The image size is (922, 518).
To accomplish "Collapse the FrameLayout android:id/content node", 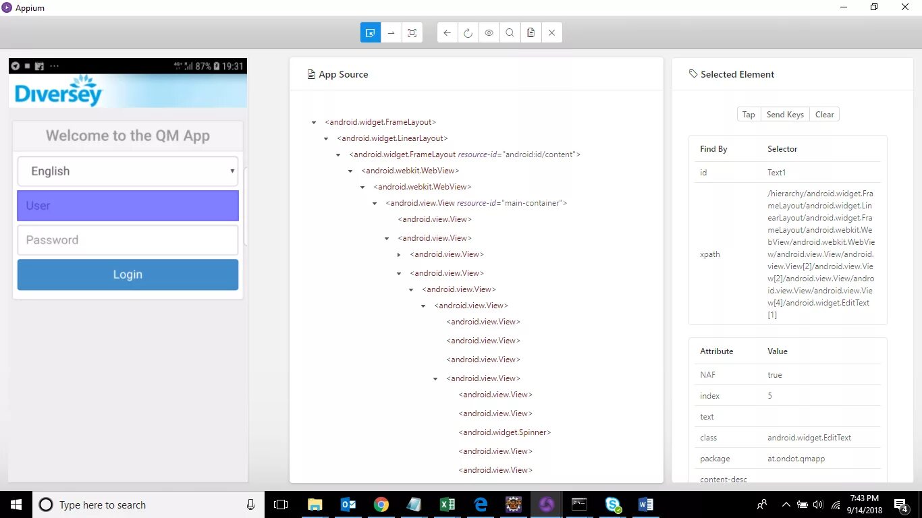I will tap(338, 155).
